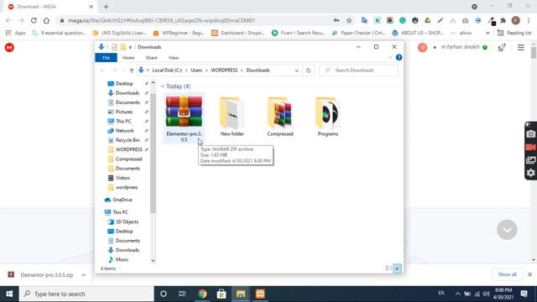Select Videos in the navigation pane

(x=123, y=178)
